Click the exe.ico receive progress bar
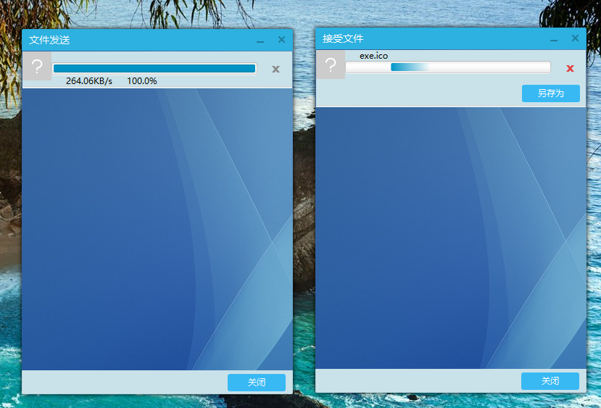This screenshot has height=408, width=601. tap(447, 67)
